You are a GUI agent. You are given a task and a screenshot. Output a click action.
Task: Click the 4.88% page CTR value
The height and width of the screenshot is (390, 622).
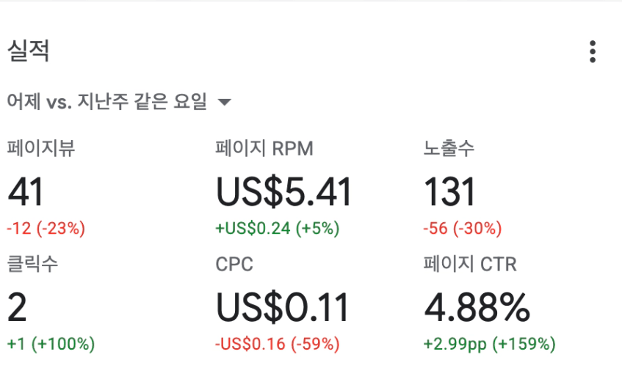pyautogui.click(x=477, y=308)
